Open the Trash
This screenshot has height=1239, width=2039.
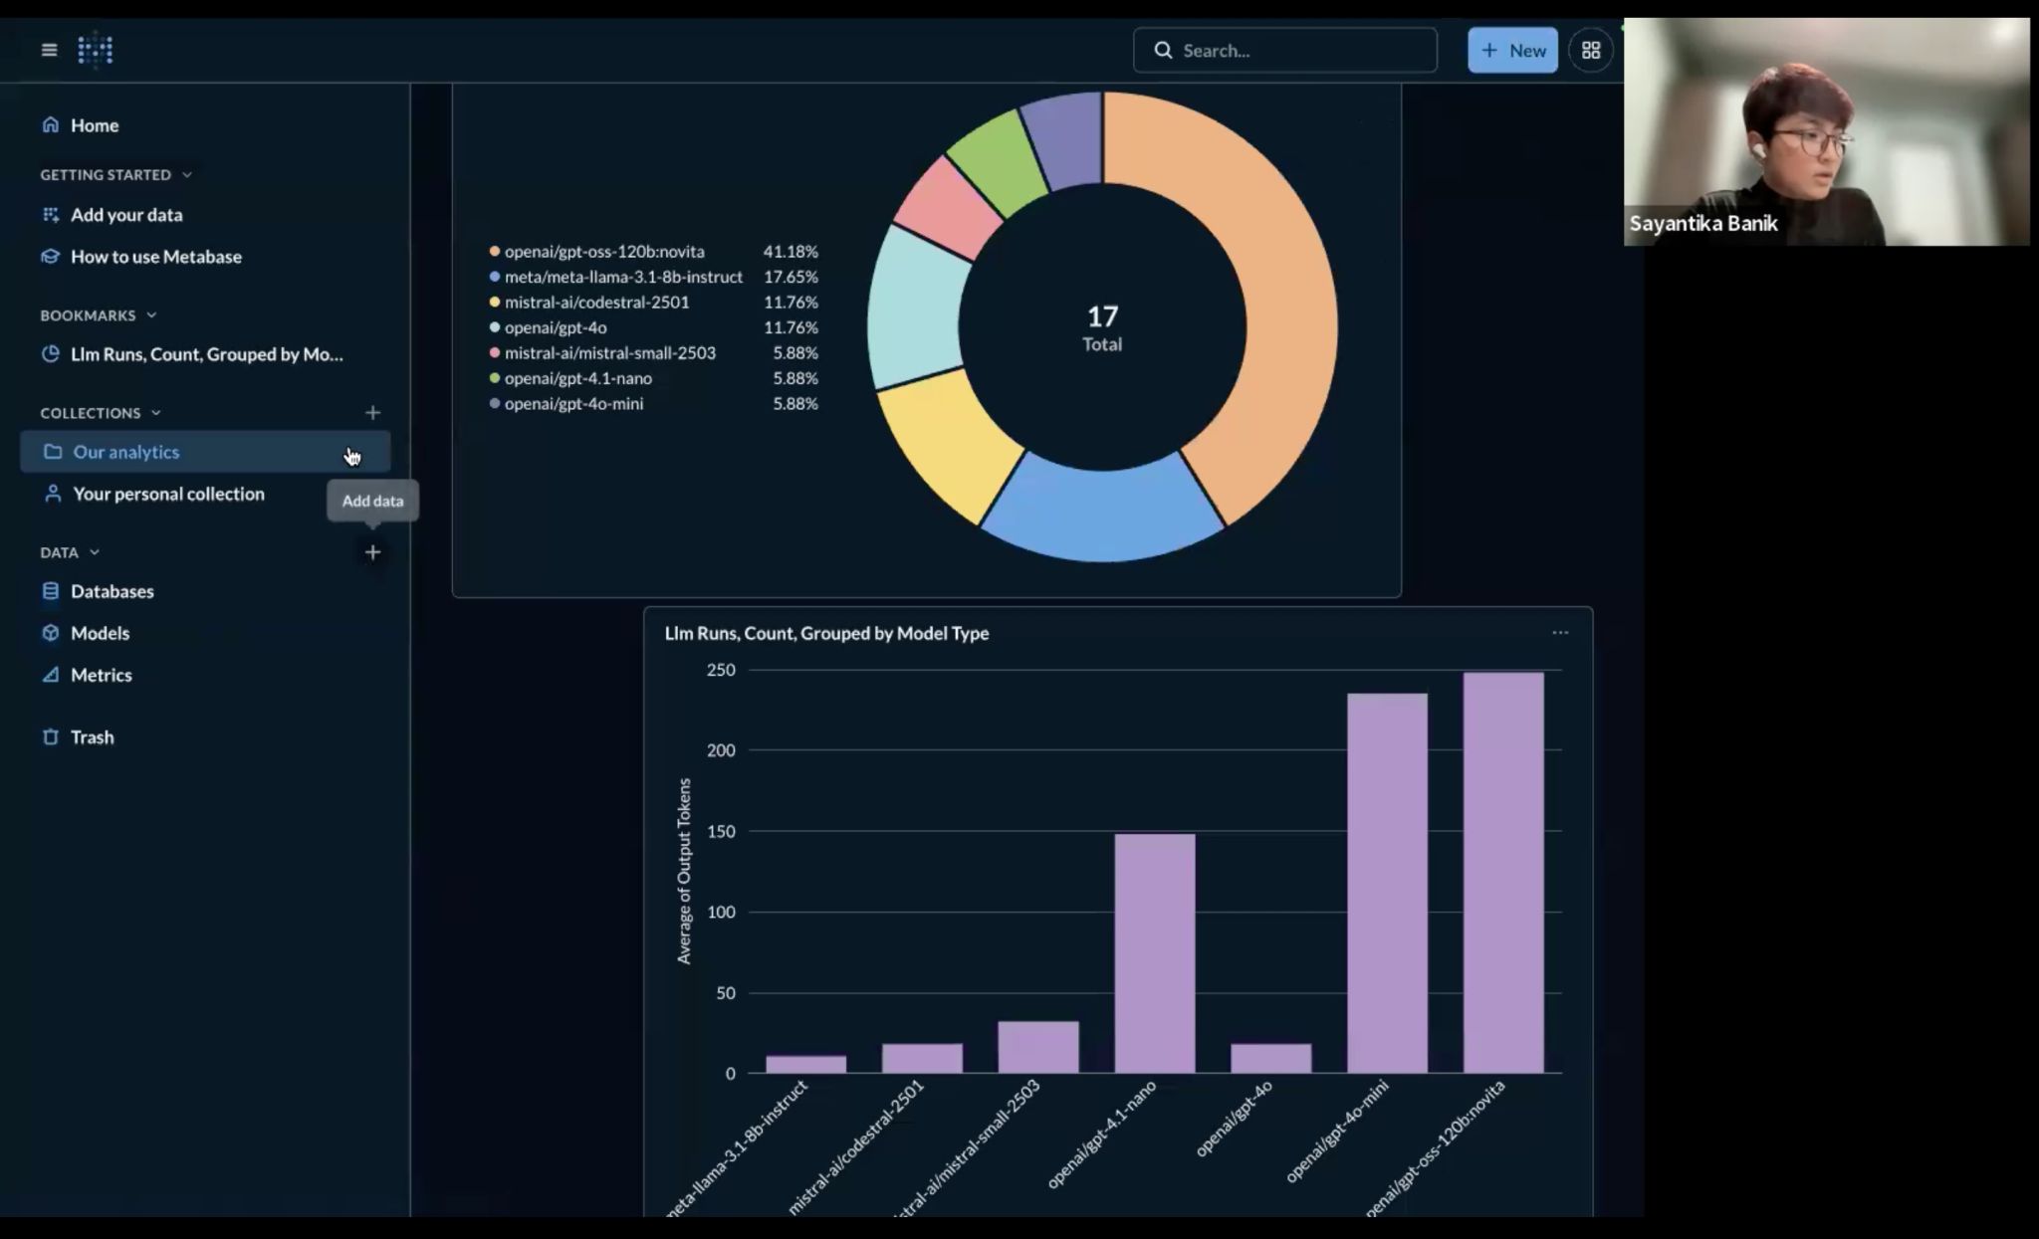(x=92, y=736)
